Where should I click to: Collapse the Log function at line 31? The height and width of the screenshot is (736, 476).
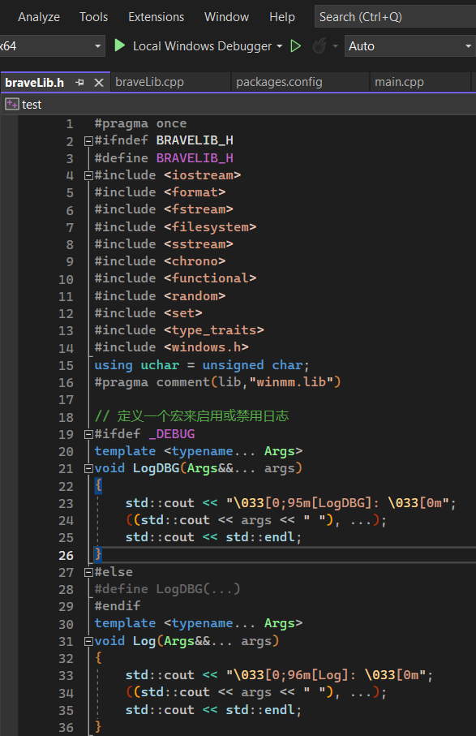[88, 641]
